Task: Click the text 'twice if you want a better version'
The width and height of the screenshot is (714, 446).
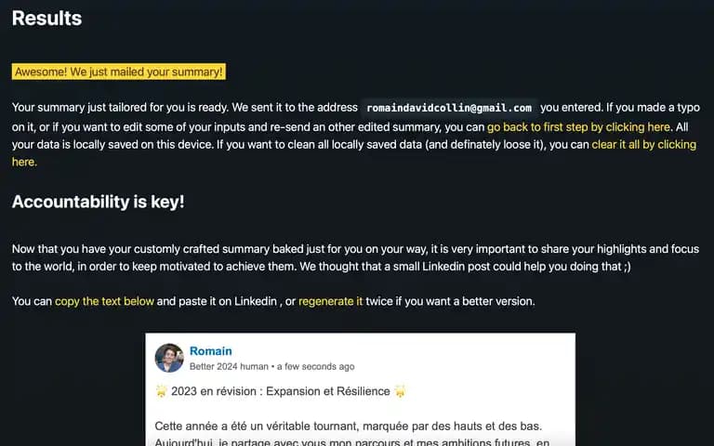Action: pyautogui.click(x=450, y=301)
